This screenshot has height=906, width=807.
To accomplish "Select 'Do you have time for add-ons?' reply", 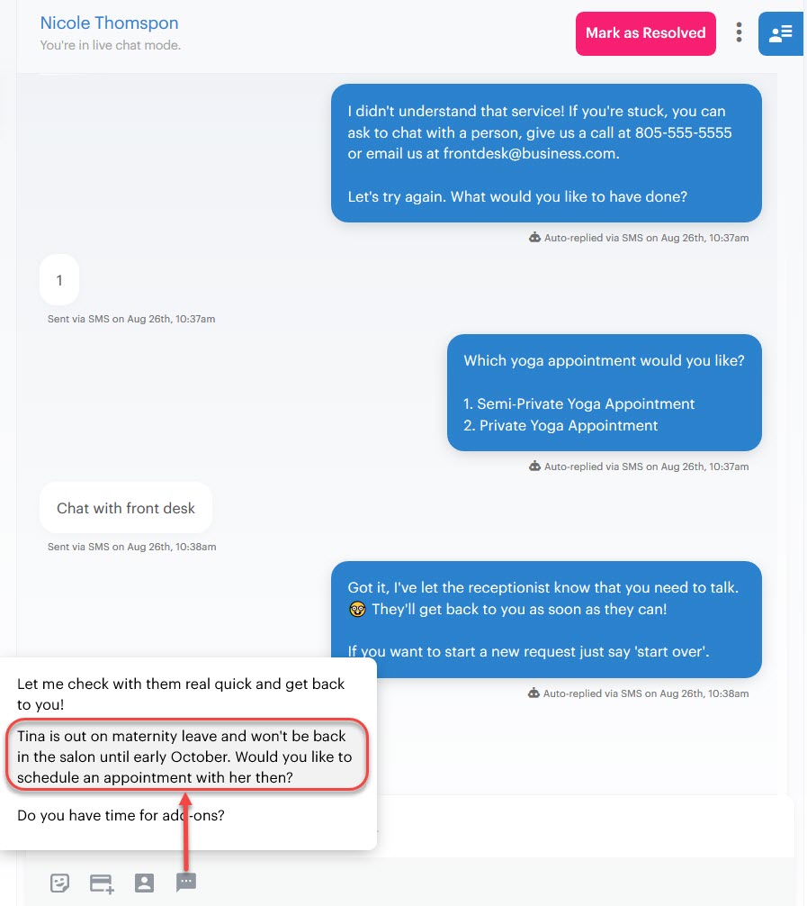I will click(121, 815).
